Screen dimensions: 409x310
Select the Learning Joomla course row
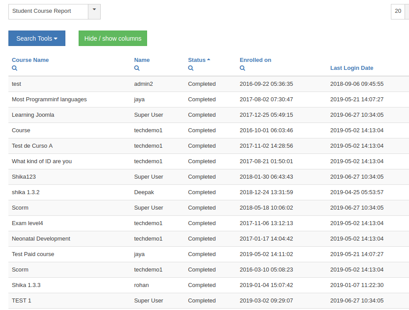click(33, 115)
